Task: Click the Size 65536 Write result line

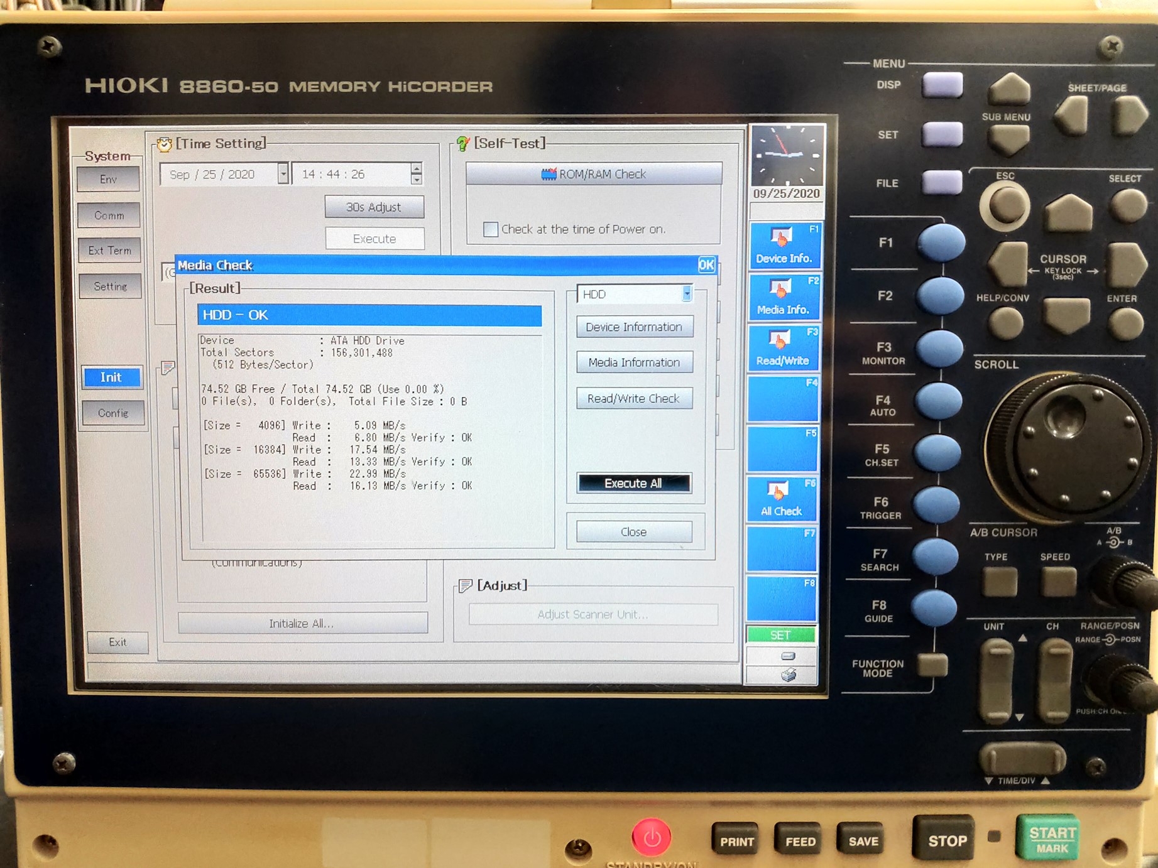Action: [x=304, y=474]
